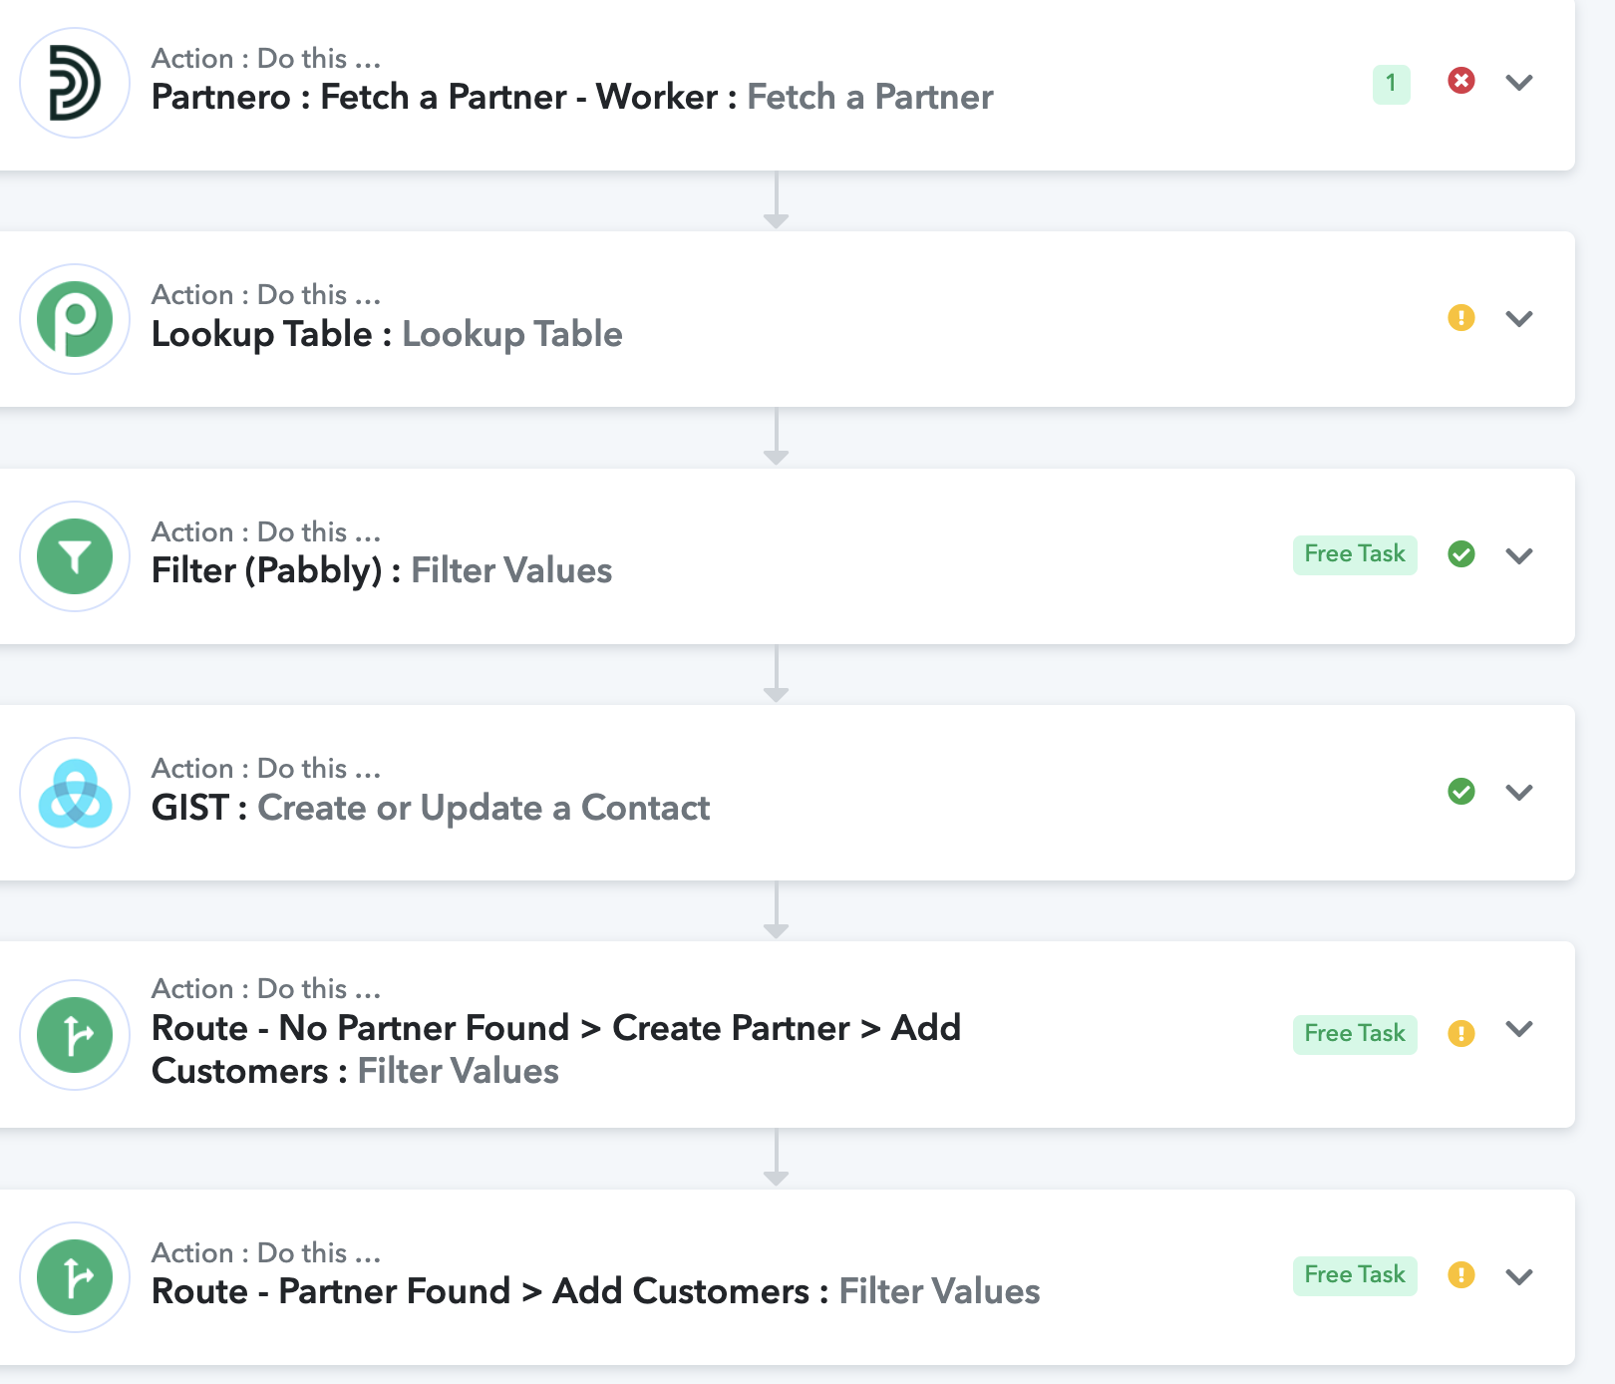Click the No Partner Found router icon
This screenshot has height=1384, width=1615.
pos(75,1035)
